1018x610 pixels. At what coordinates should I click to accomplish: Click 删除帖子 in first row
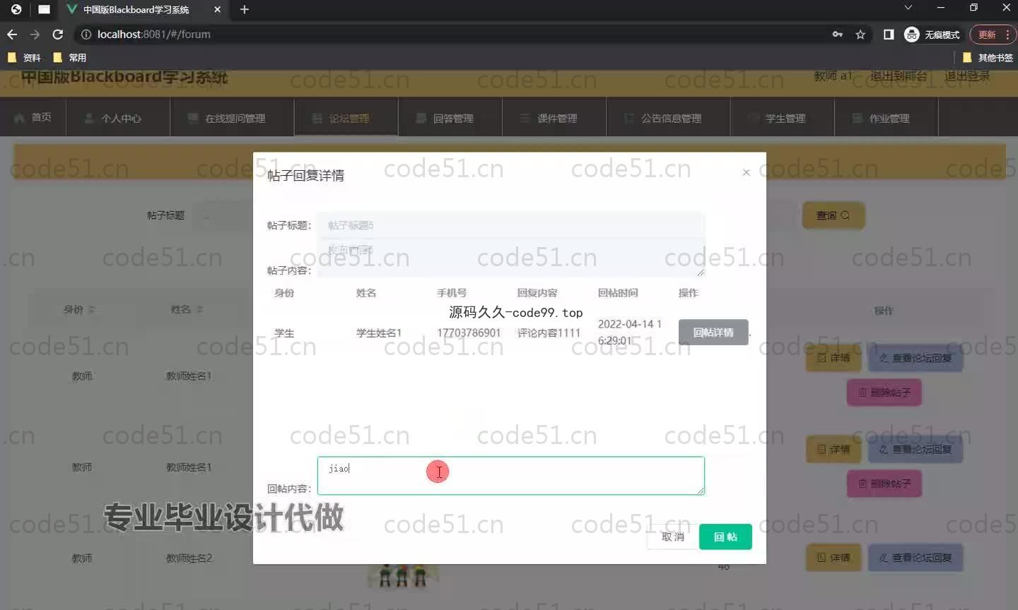tap(884, 393)
